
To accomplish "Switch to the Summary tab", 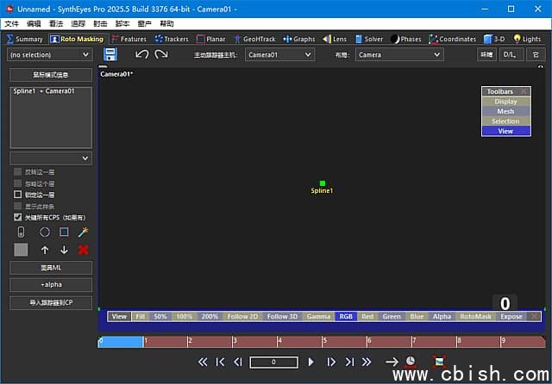I will (x=25, y=39).
